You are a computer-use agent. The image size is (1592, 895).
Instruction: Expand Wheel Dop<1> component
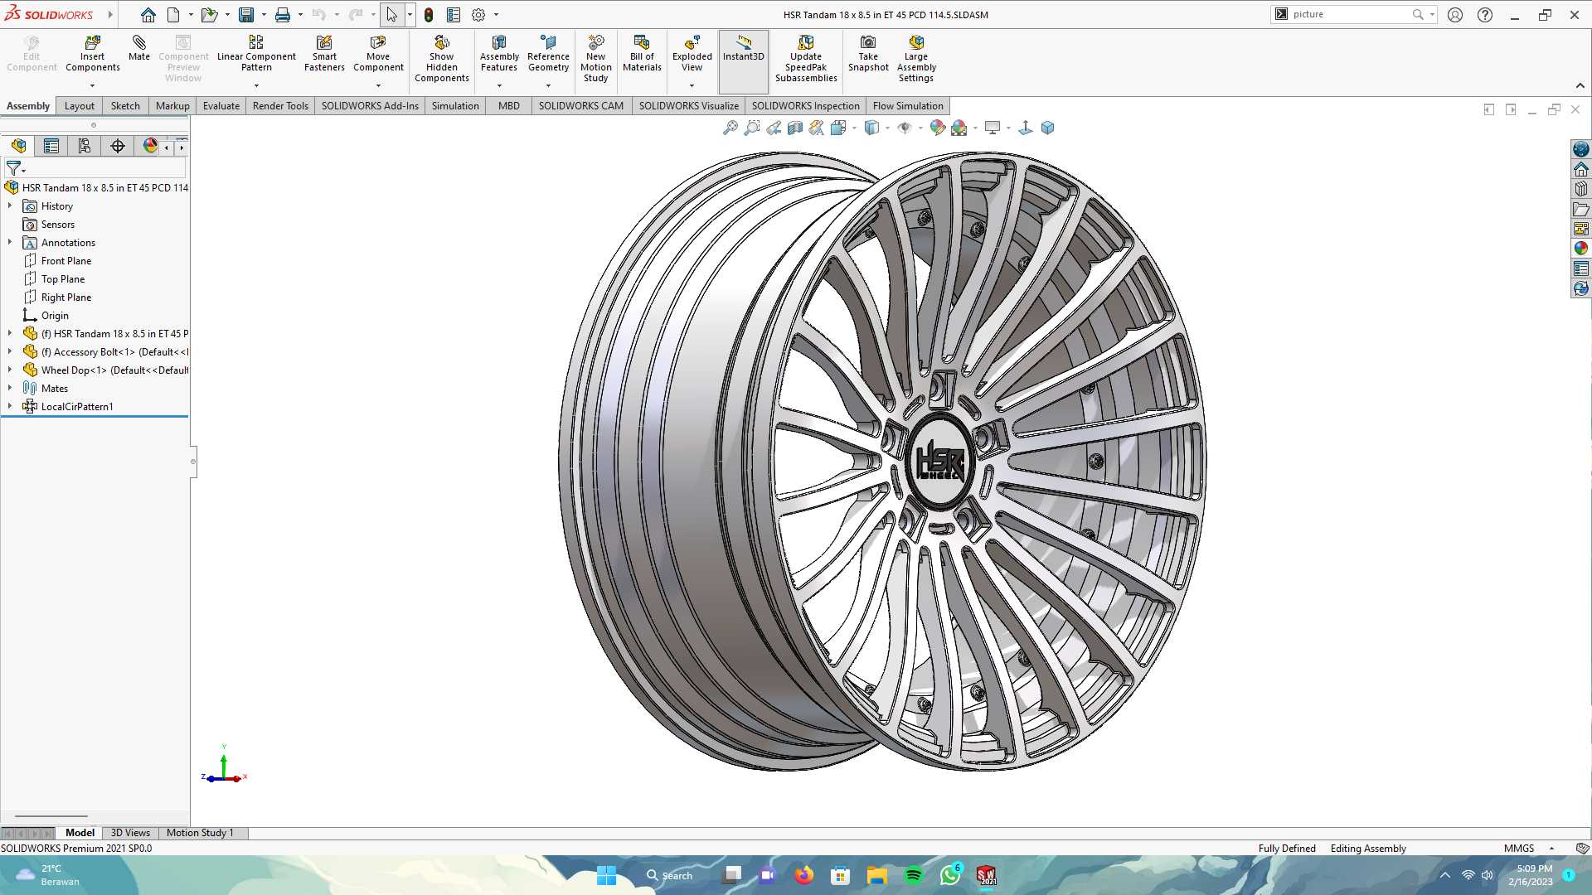coord(10,370)
